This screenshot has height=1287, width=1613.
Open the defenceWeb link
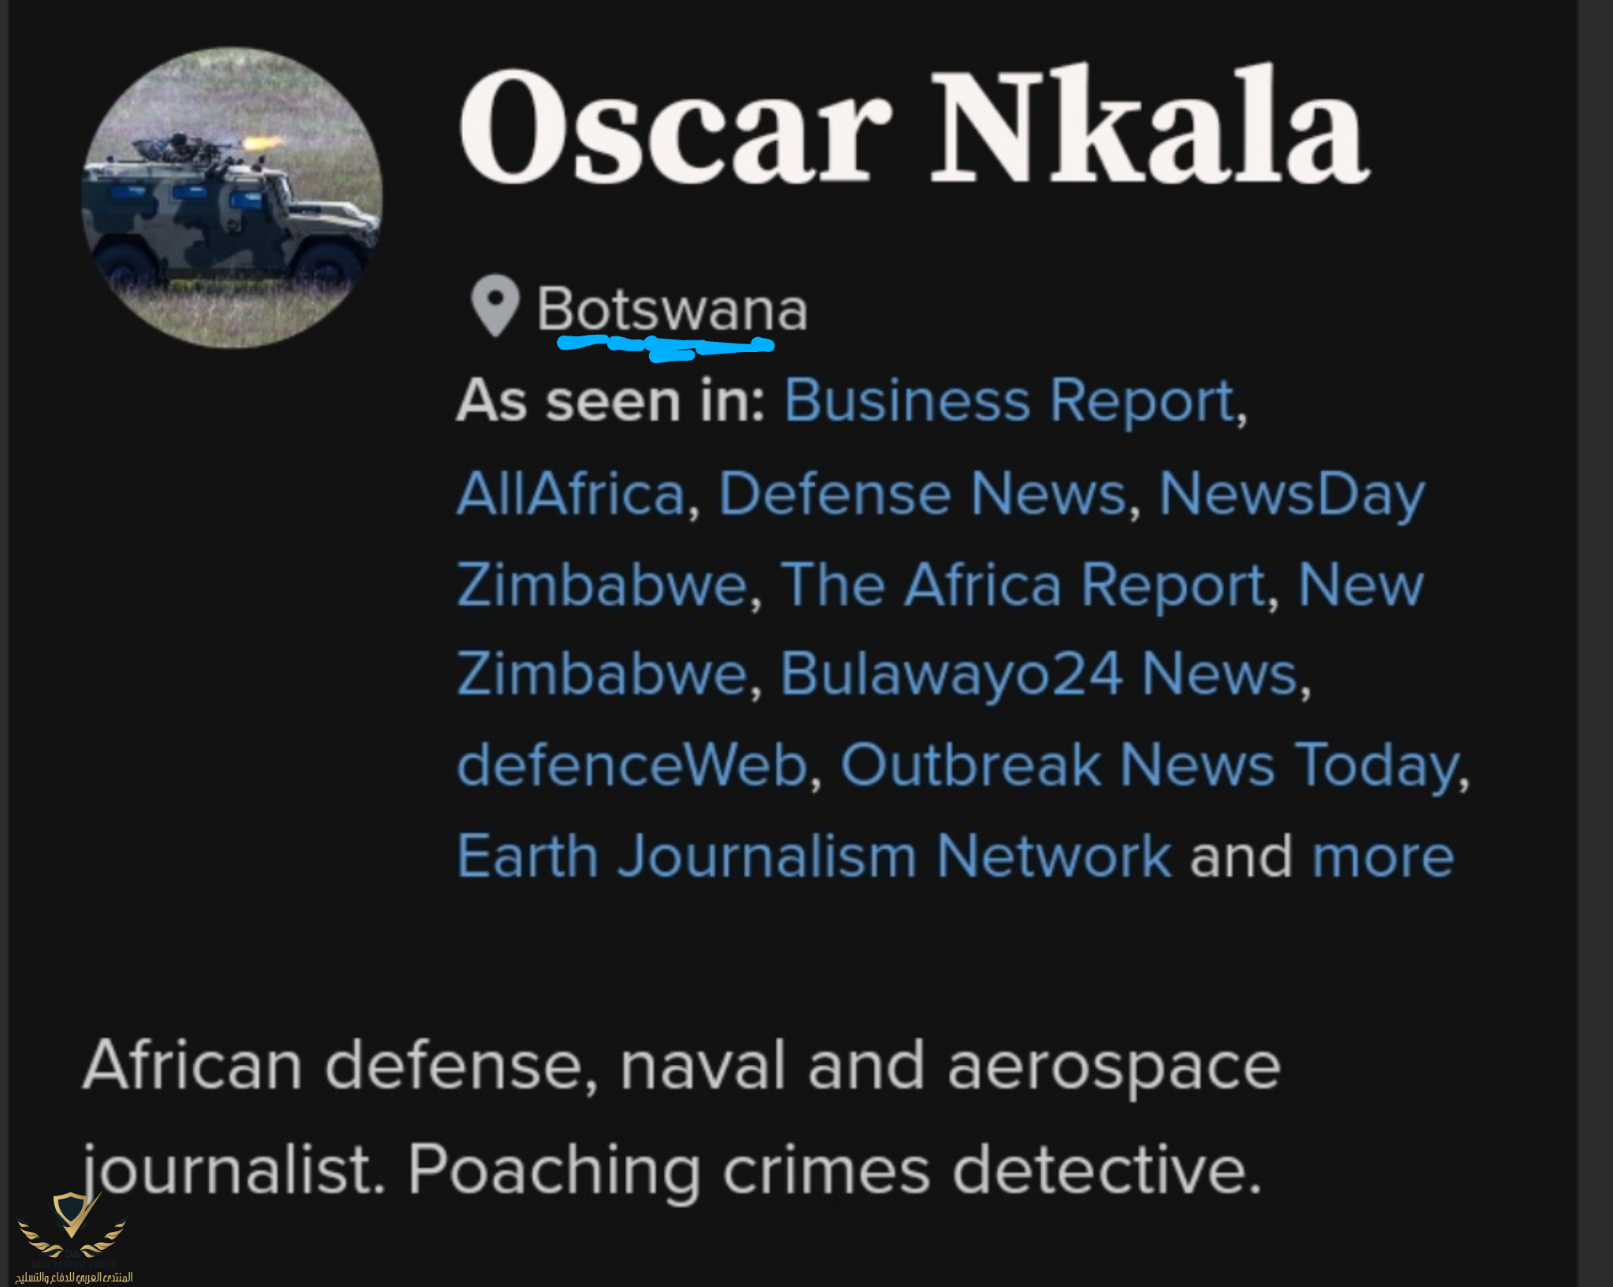pyautogui.click(x=632, y=765)
